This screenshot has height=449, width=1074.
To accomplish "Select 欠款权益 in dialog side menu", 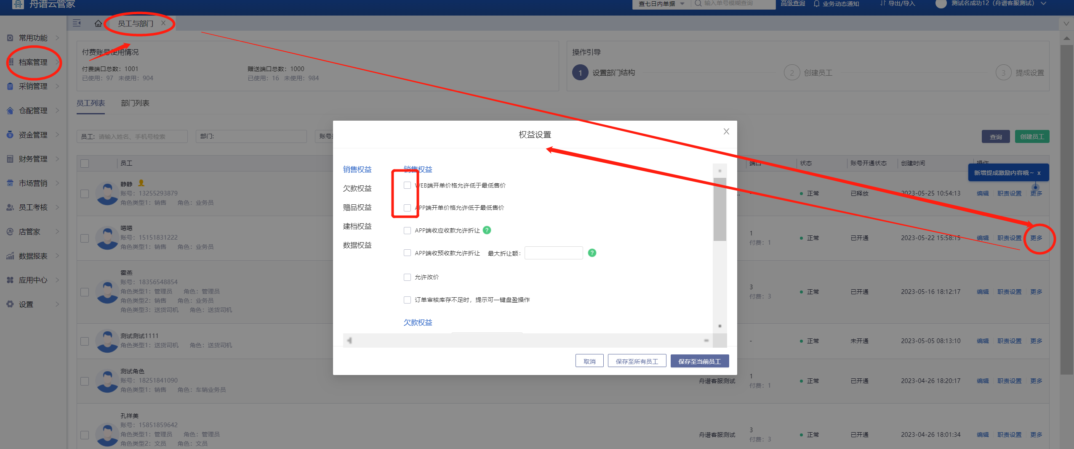I will click(x=357, y=189).
